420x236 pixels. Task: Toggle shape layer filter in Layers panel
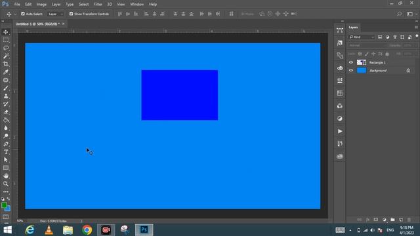coord(402,37)
